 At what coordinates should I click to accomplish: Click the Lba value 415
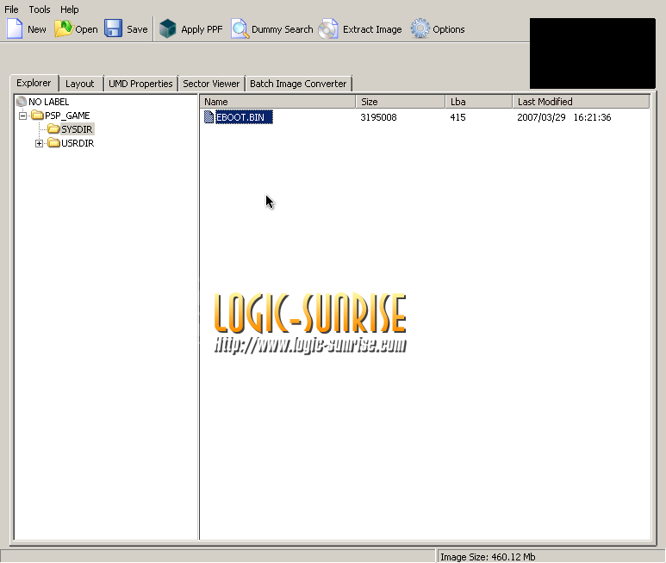[457, 117]
